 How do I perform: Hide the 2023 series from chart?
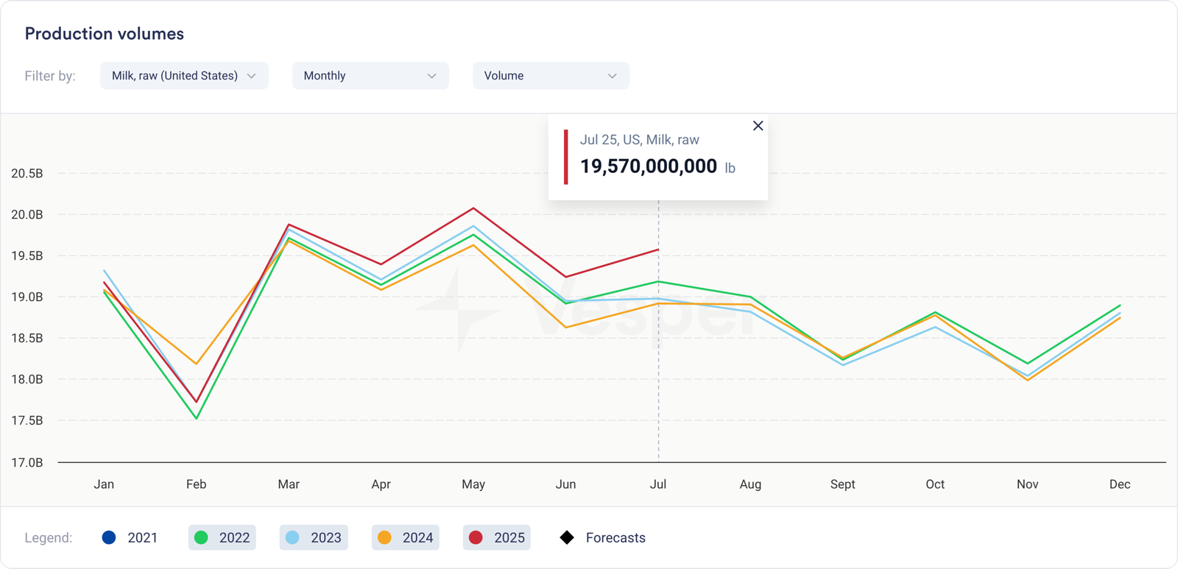[314, 537]
